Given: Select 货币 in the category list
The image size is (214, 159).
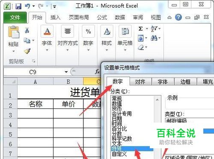Looking at the screenshot, I should click(117, 108).
